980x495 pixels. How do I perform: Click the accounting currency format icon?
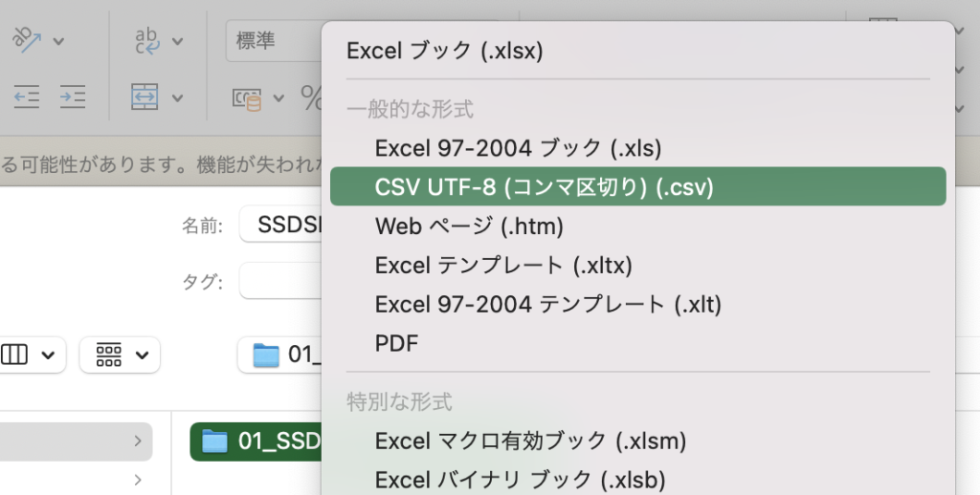click(x=247, y=98)
